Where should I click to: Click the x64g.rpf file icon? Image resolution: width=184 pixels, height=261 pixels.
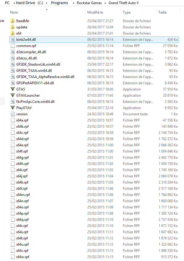(13, 158)
